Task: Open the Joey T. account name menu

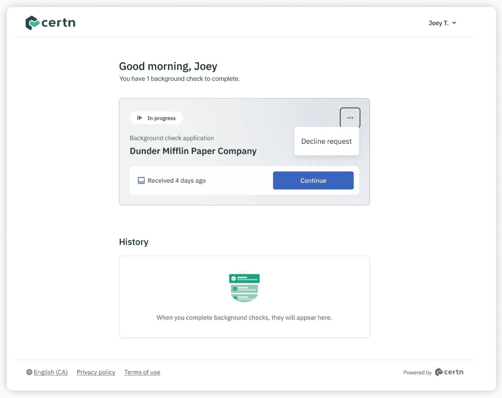Action: tap(438, 23)
